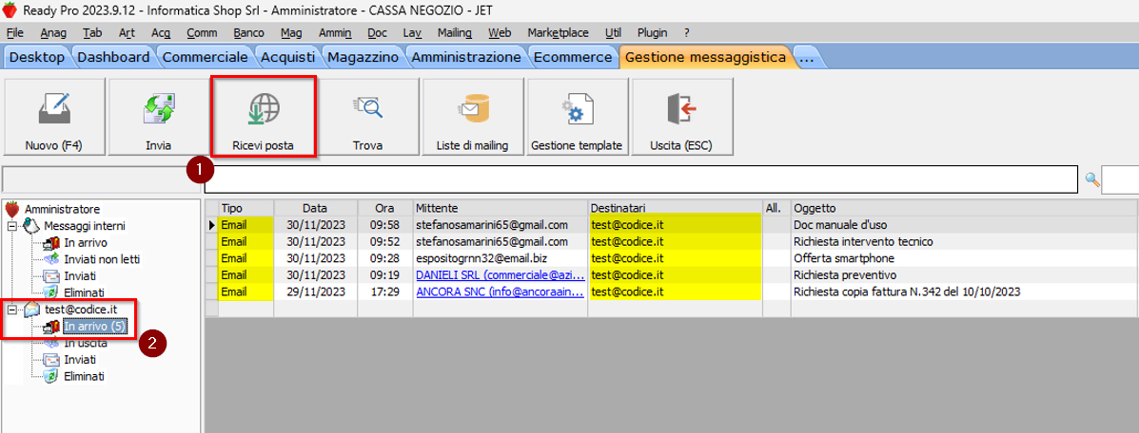Click the Amministratore strawberry tree icon
The width and height of the screenshot is (1139, 433).
point(12,209)
